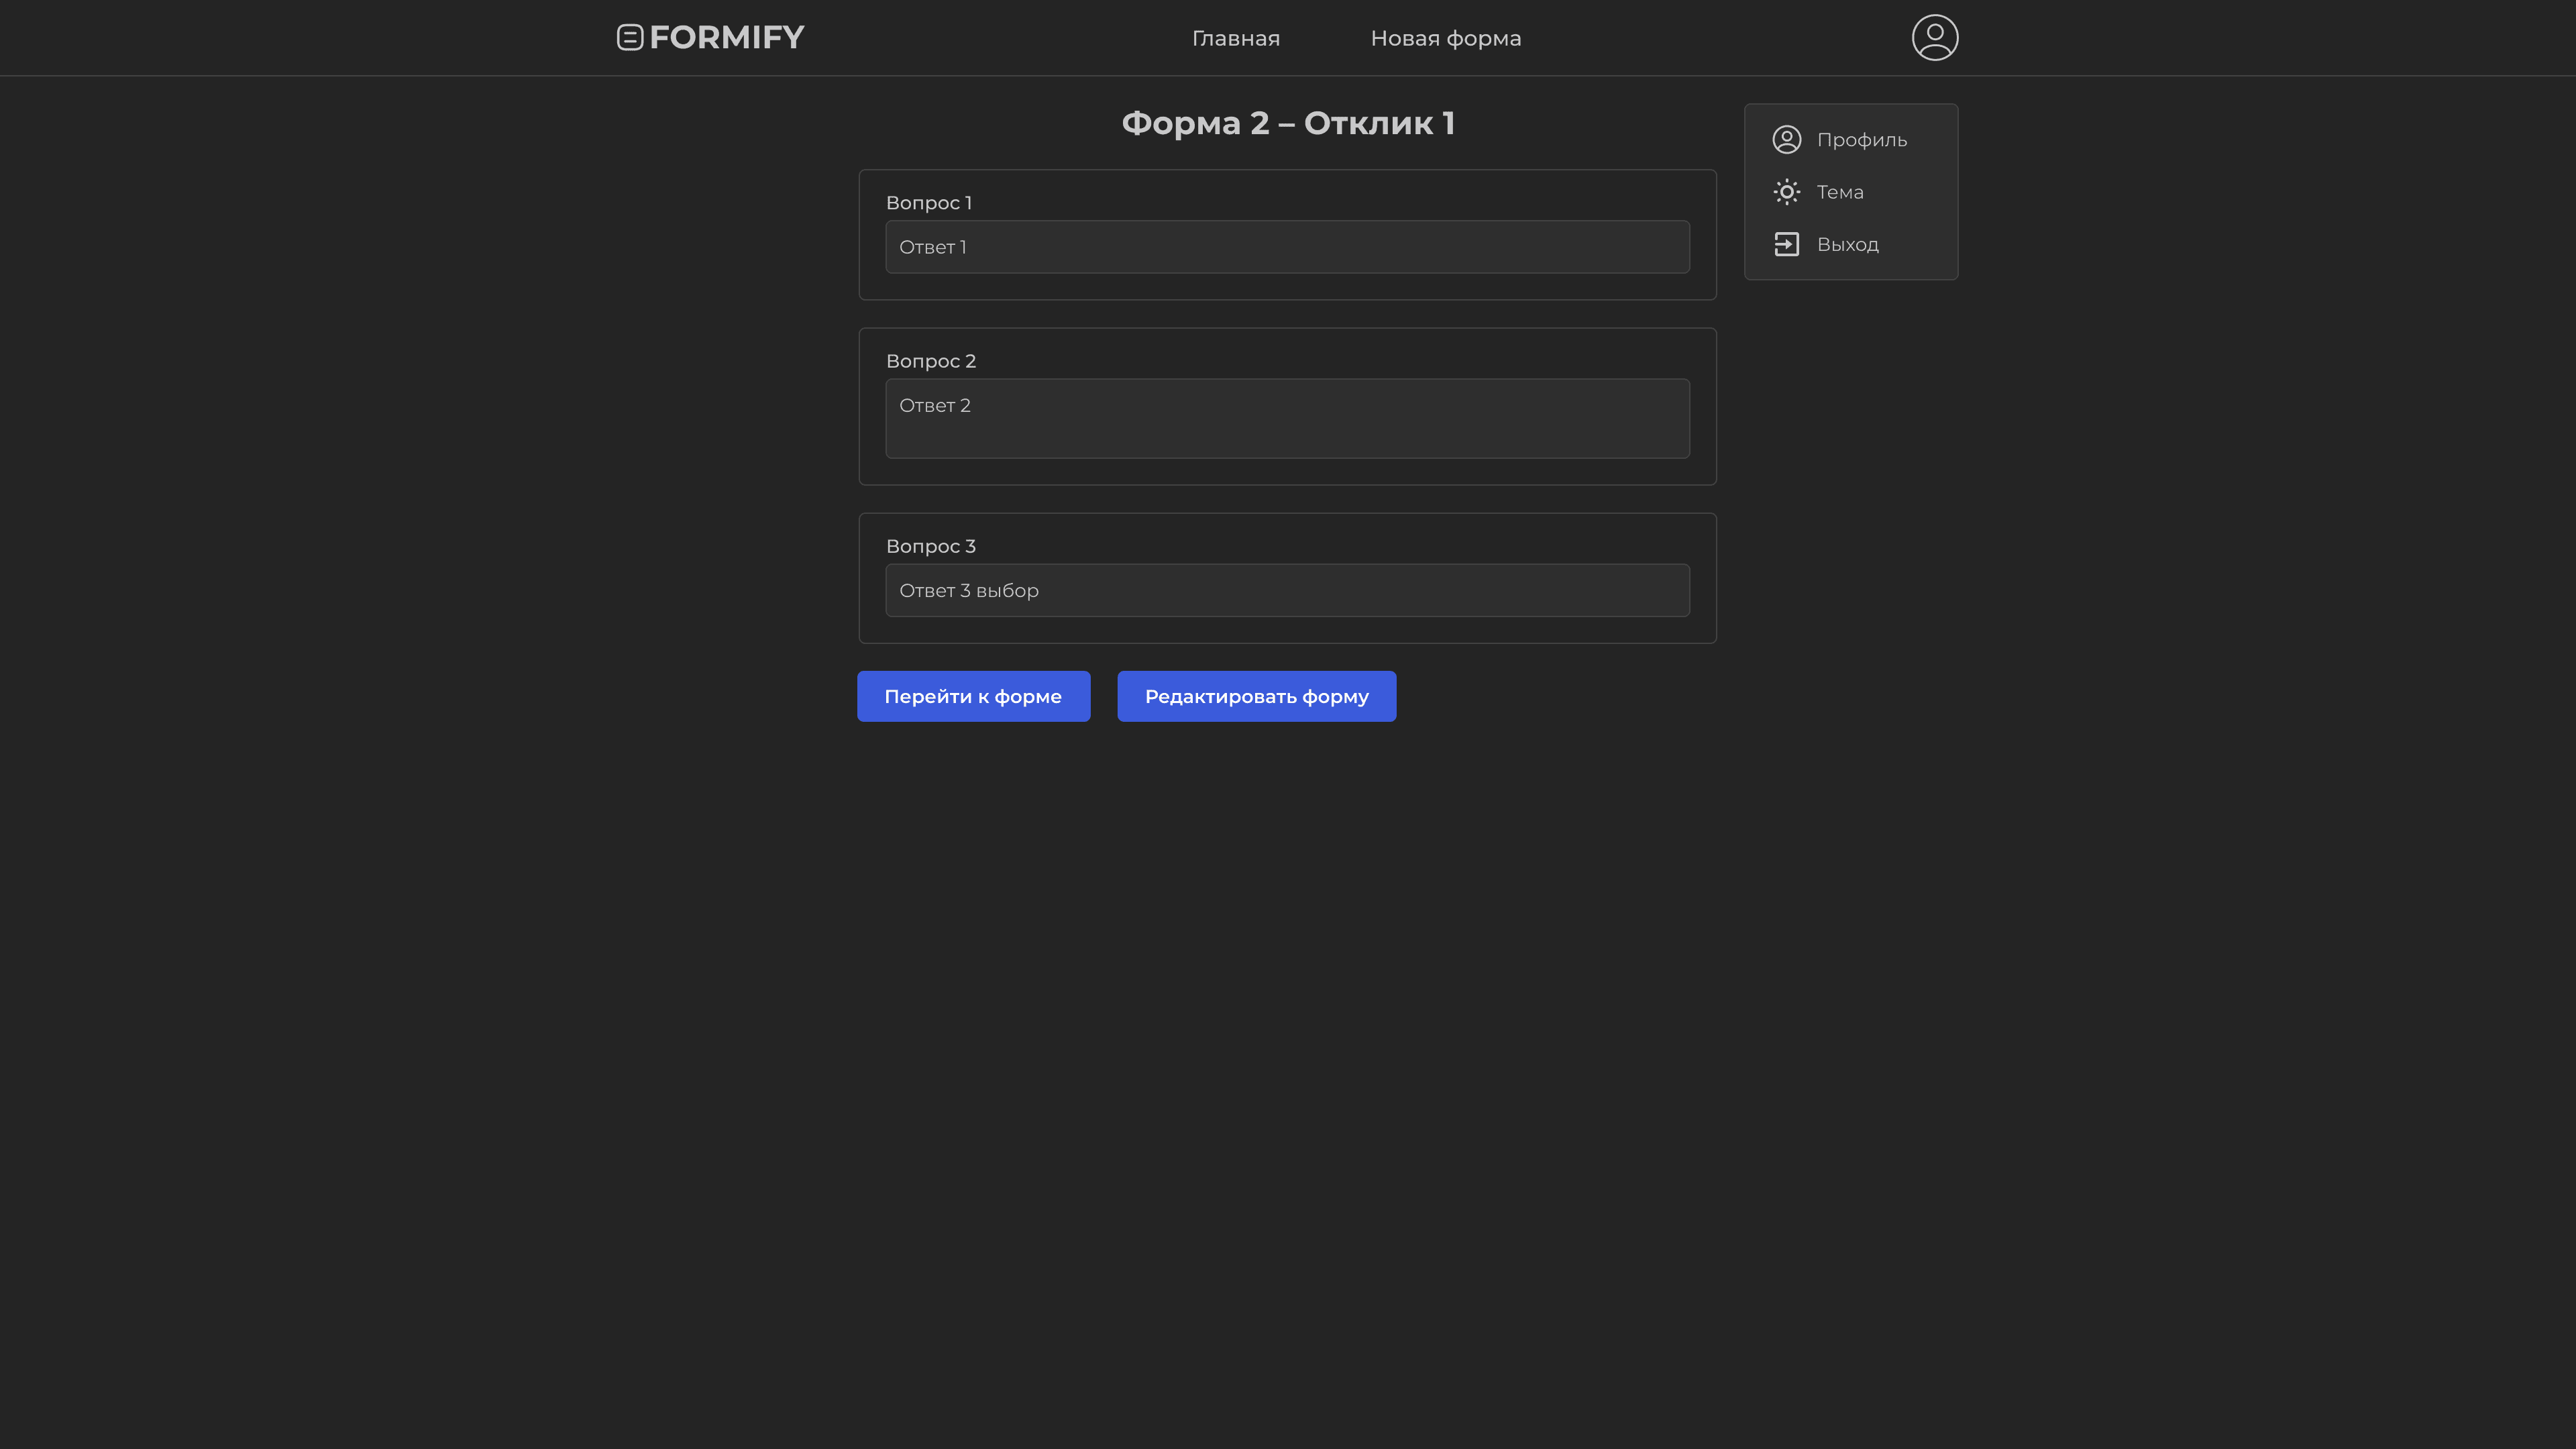
Task: Click Перейти к форме button
Action: (973, 696)
